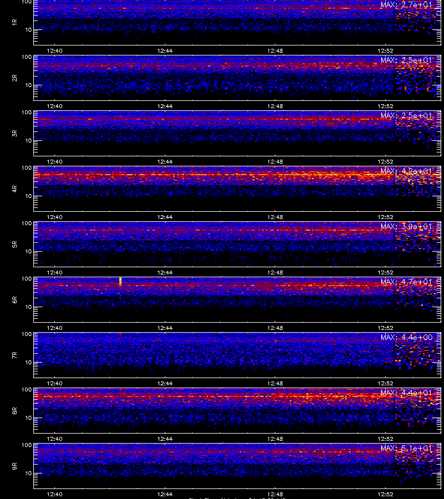The width and height of the screenshot is (444, 499).
Task: Click the 2R panel axis label
Action: [14, 78]
